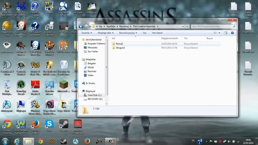The height and width of the screenshot is (145, 258).
Task: Click AppData in the address bar
Action: [111, 27]
